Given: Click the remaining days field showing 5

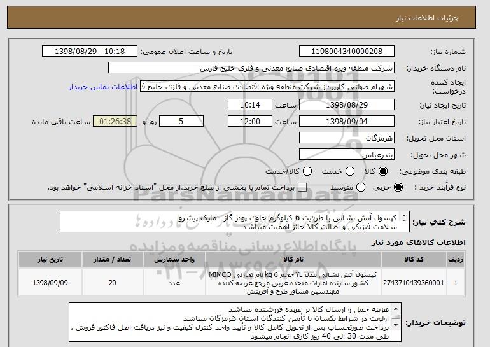Looking at the screenshot, I should coord(181,122).
